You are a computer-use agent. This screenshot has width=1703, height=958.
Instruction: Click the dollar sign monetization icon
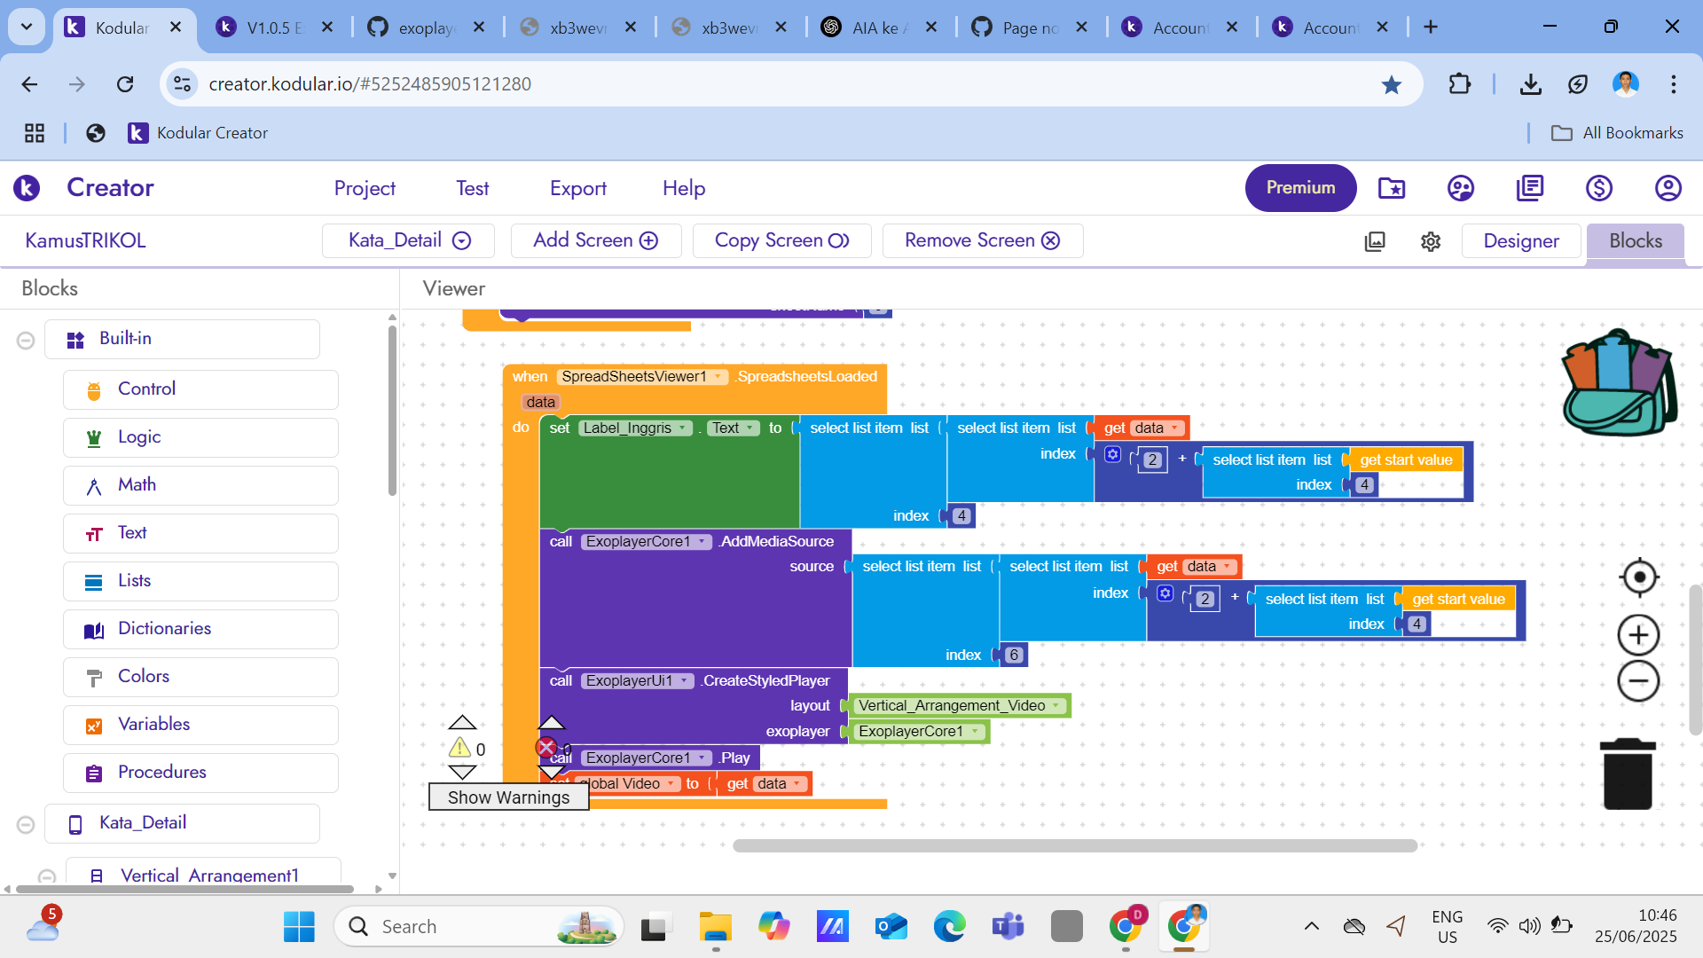point(1598,188)
